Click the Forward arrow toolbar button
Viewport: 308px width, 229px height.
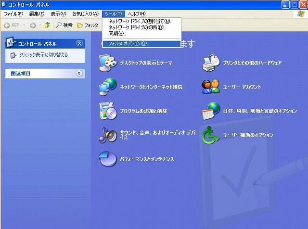coord(33,25)
